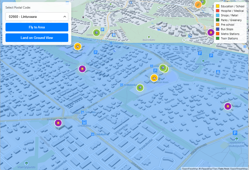
Task: Click the Bus Stops legend entry
Action: [x=225, y=29]
